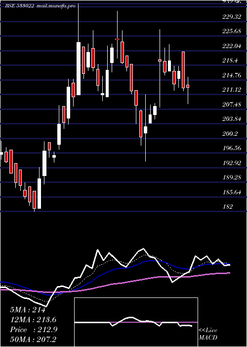Viewport: 247px width, 347px height.
Task: Click inside the Live MACD inset chart
Action: [136, 322]
